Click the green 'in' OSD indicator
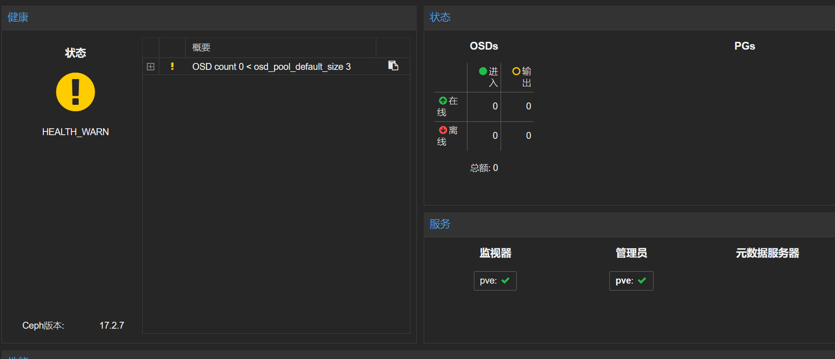The image size is (835, 359). coord(483,71)
